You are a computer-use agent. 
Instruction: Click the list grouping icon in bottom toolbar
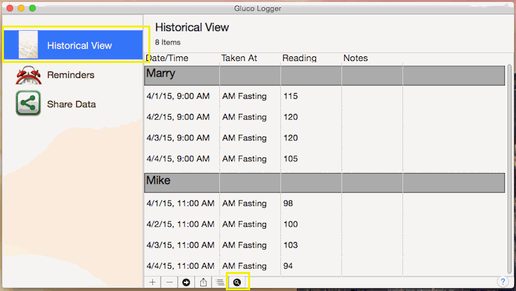pyautogui.click(x=220, y=282)
